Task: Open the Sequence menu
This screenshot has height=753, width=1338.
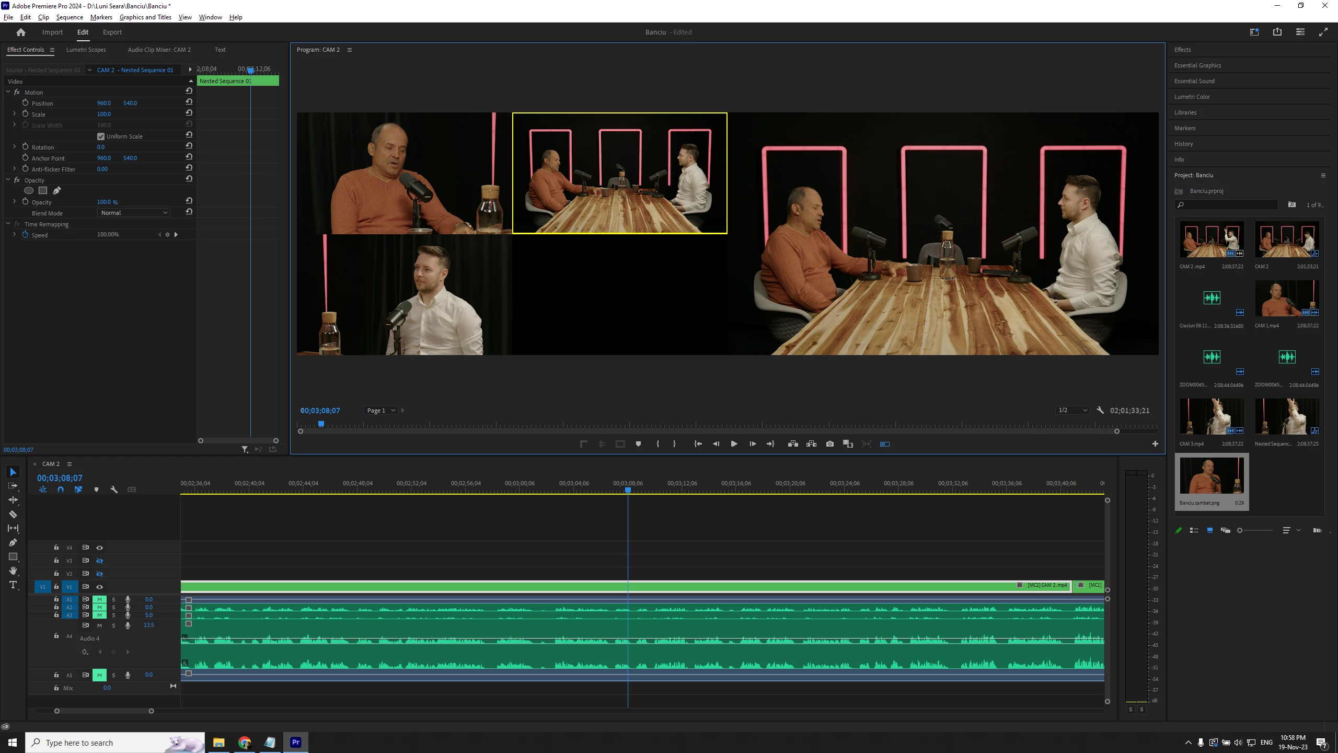Action: point(70,17)
